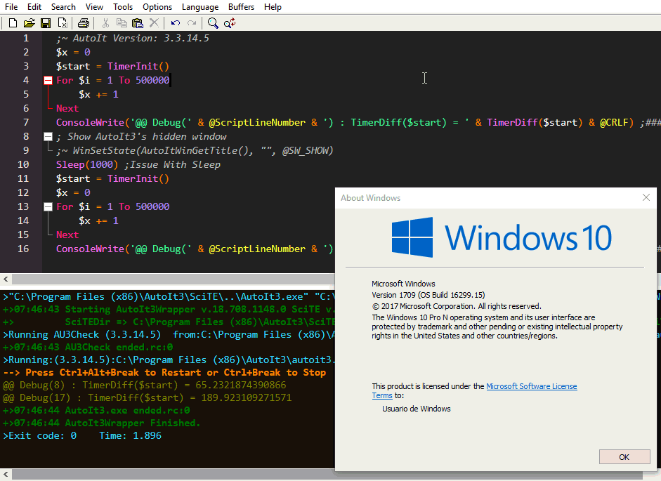Image resolution: width=661 pixels, height=481 pixels.
Task: Click the '© 2017 Microsoft Corporation' copyright line
Action: (457, 306)
